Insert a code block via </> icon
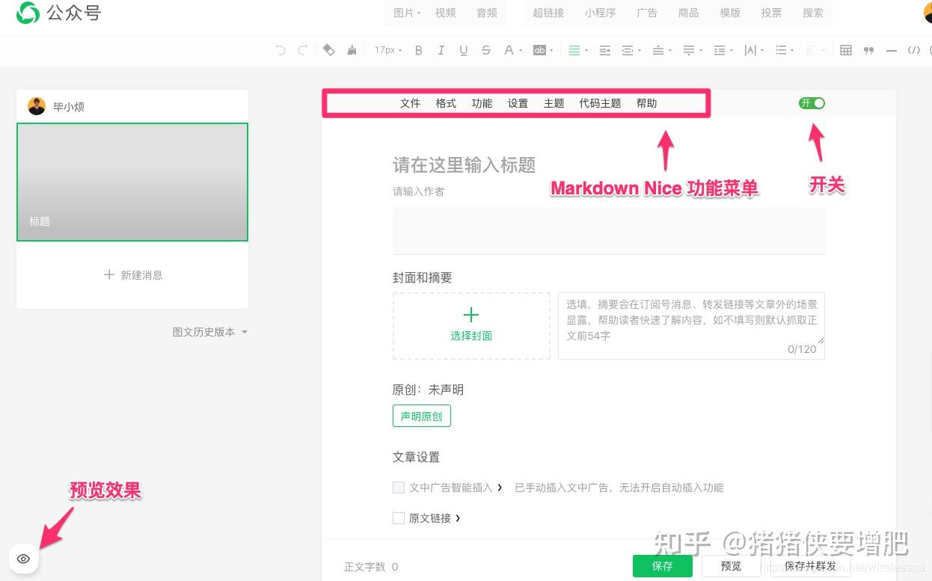Image resolution: width=932 pixels, height=581 pixels. point(913,50)
